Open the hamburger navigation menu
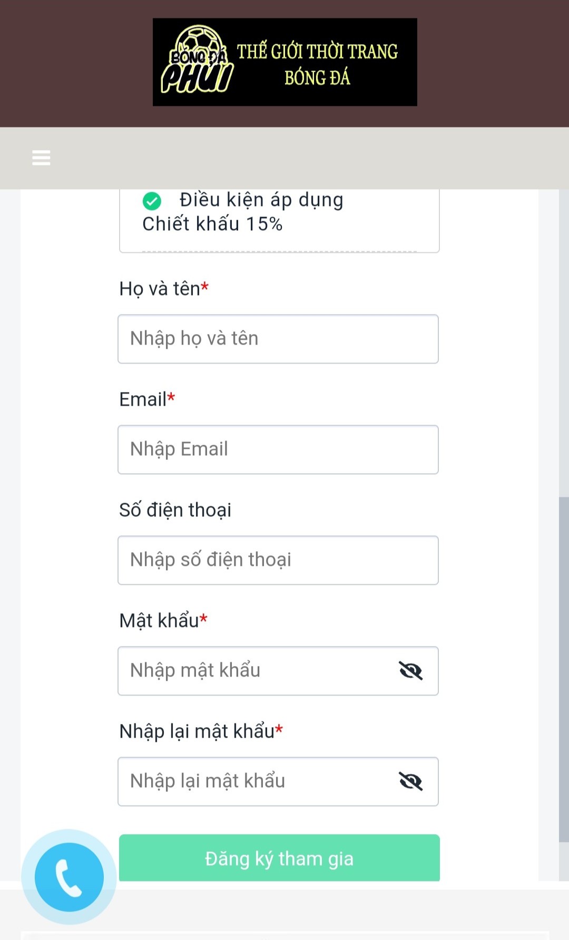The image size is (569, 940). pyautogui.click(x=41, y=158)
